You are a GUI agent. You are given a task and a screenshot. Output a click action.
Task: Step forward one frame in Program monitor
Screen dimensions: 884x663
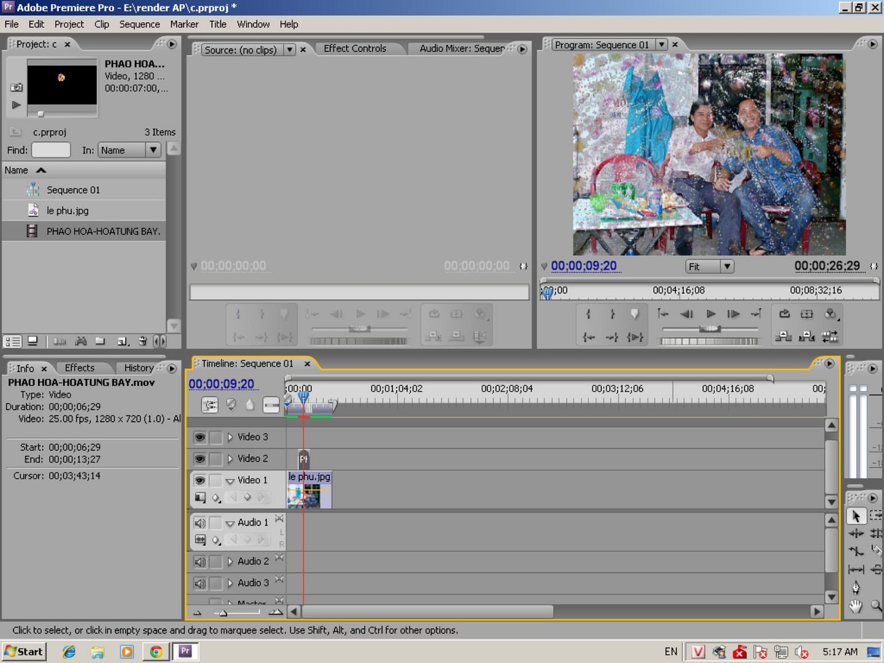[x=734, y=314]
